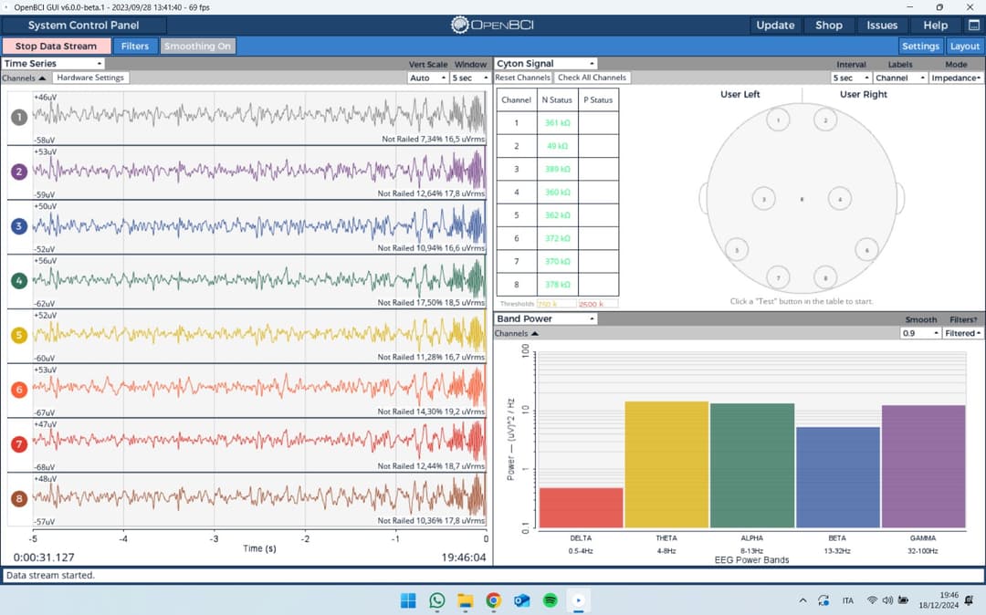This screenshot has height=615, width=986.
Task: Click electrode 4 on the head plot
Action: pyautogui.click(x=840, y=198)
